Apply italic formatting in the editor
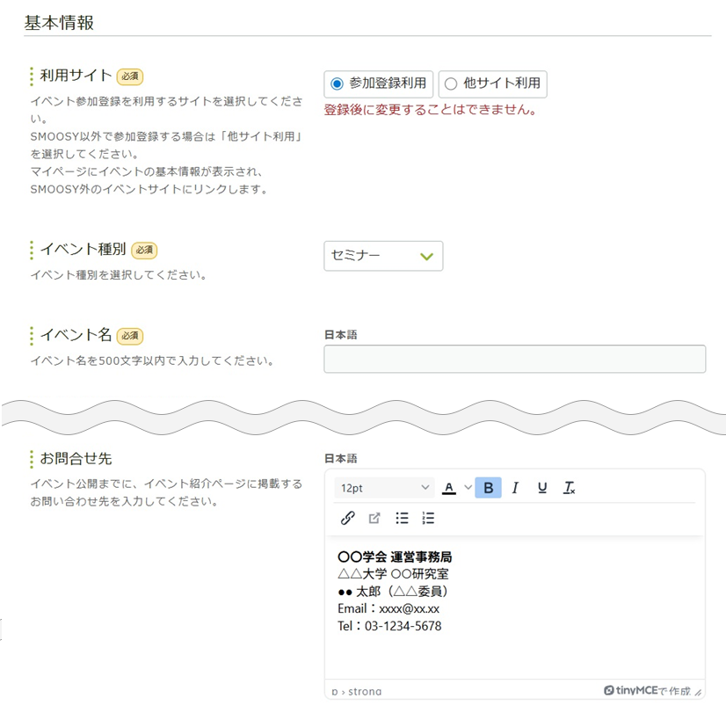The height and width of the screenshot is (713, 726). click(515, 488)
